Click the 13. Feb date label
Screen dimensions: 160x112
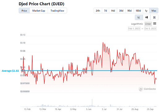27,109
